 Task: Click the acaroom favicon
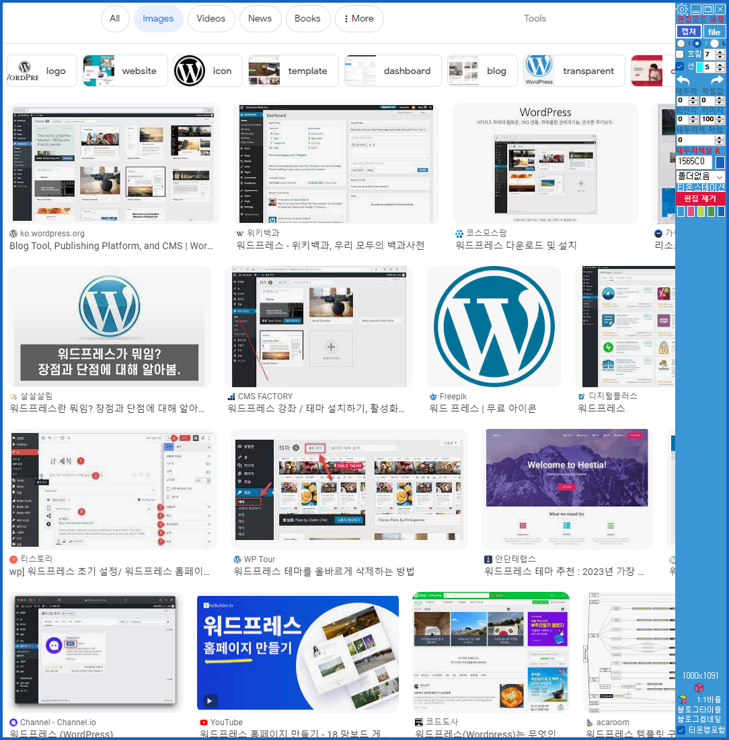click(590, 722)
